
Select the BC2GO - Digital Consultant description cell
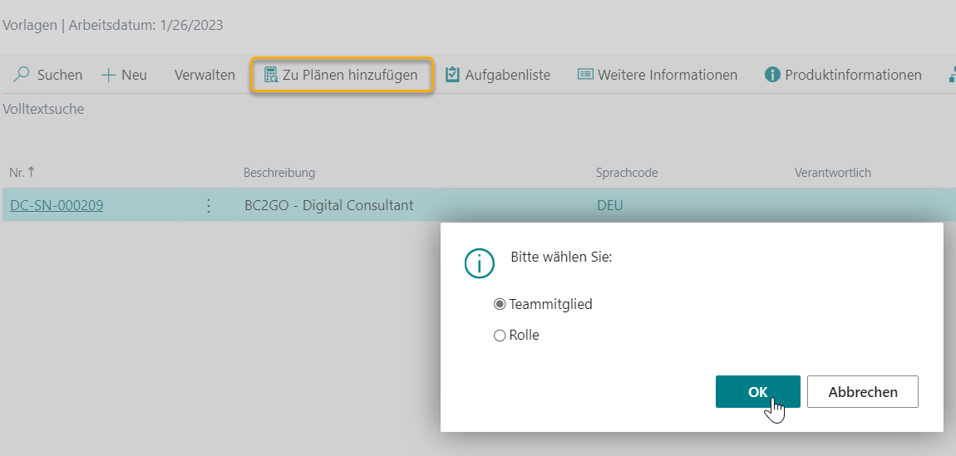[328, 205]
